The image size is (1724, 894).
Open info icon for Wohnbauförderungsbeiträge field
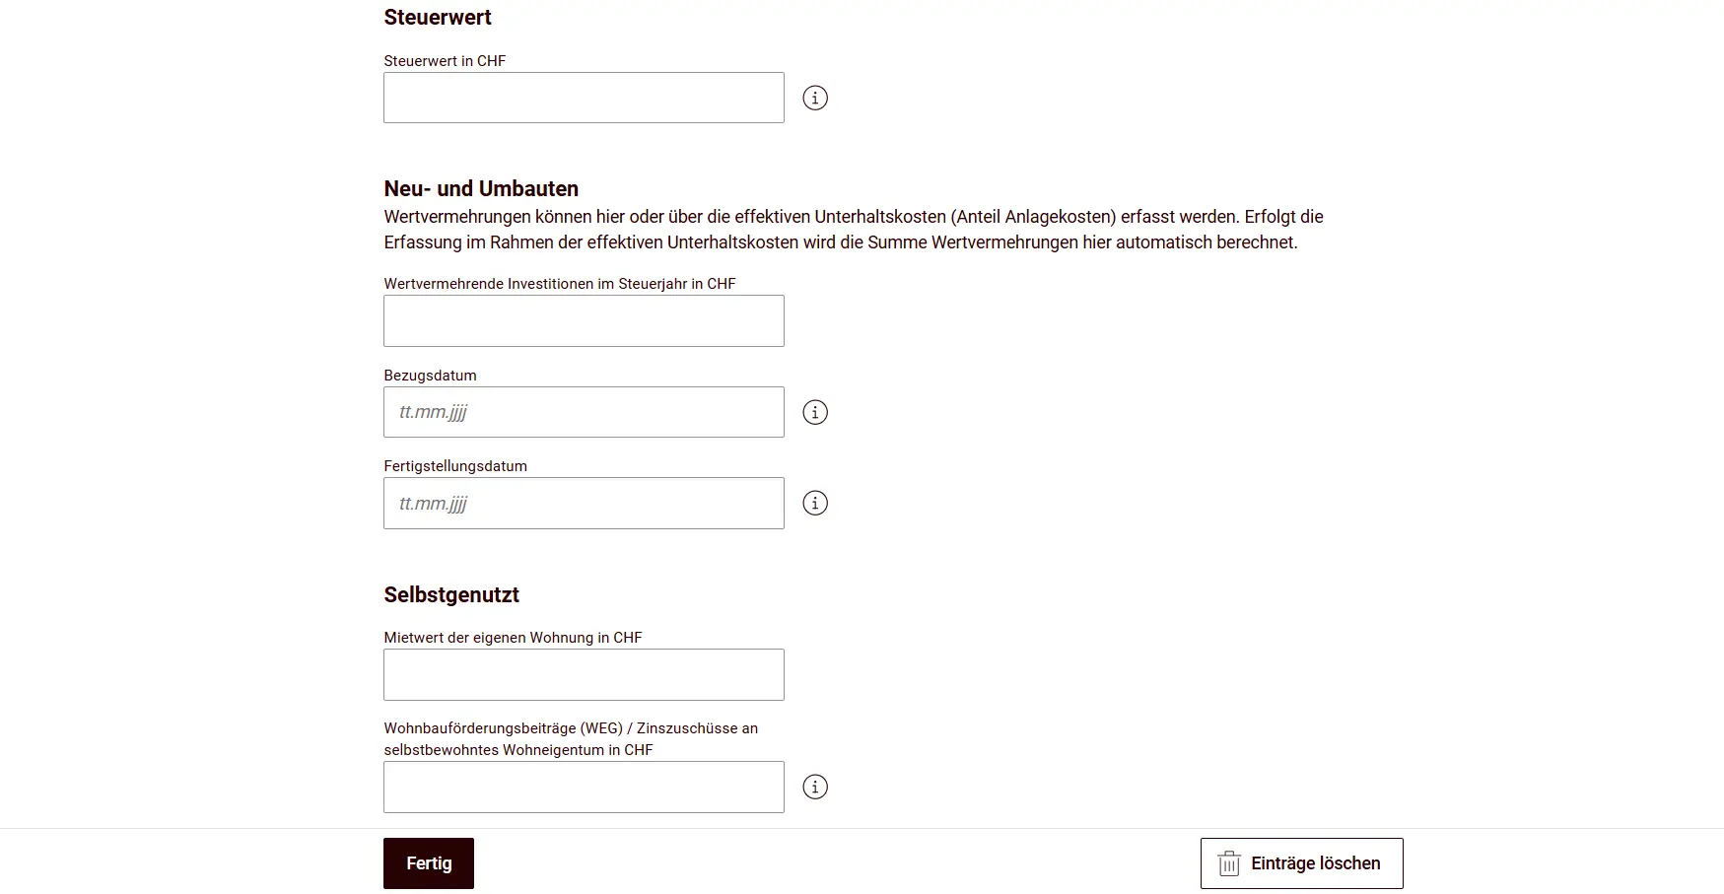point(815,787)
